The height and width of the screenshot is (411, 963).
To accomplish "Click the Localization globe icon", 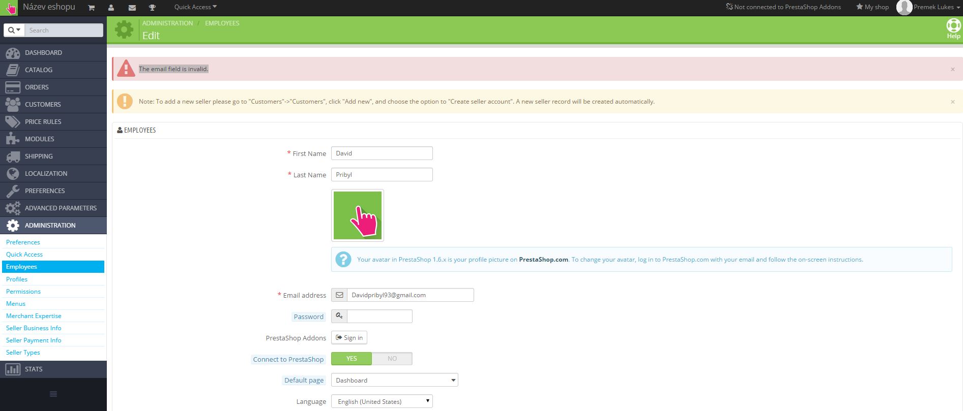I will click(x=13, y=174).
